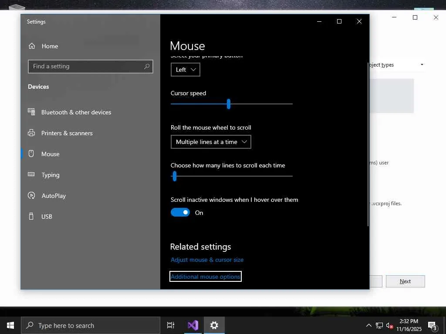Open project types dropdown in background window
This screenshot has width=446, height=334.
[x=422, y=65]
